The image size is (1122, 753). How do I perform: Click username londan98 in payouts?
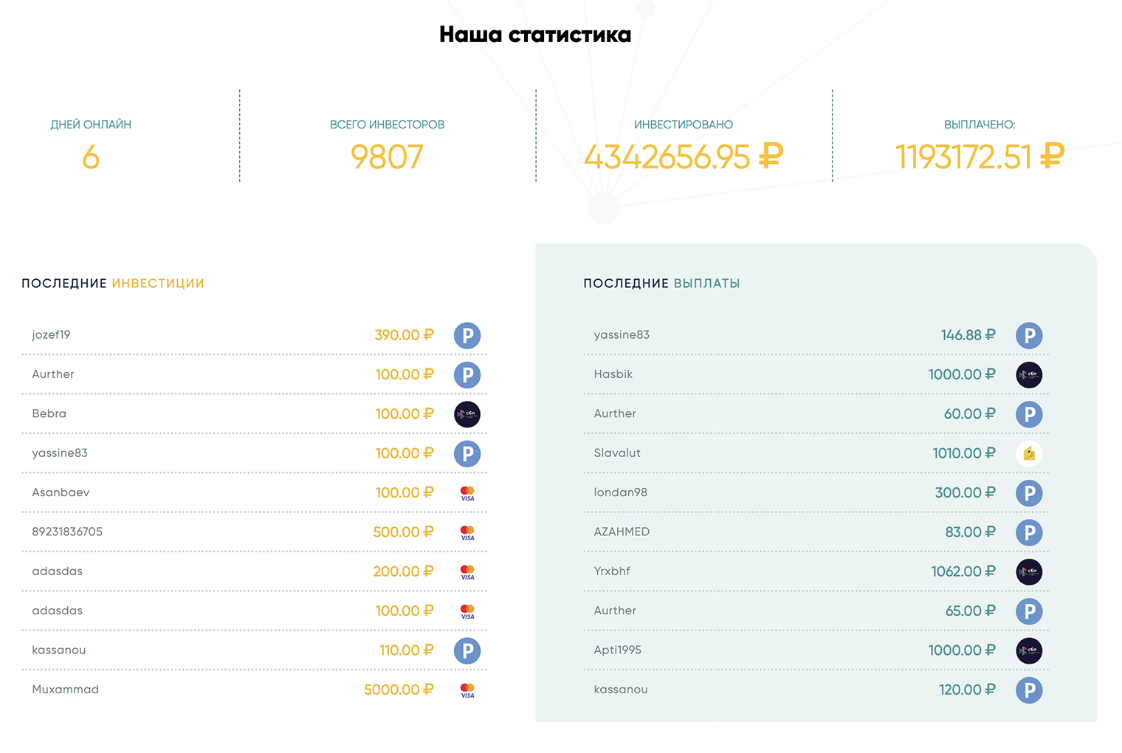pyautogui.click(x=620, y=492)
